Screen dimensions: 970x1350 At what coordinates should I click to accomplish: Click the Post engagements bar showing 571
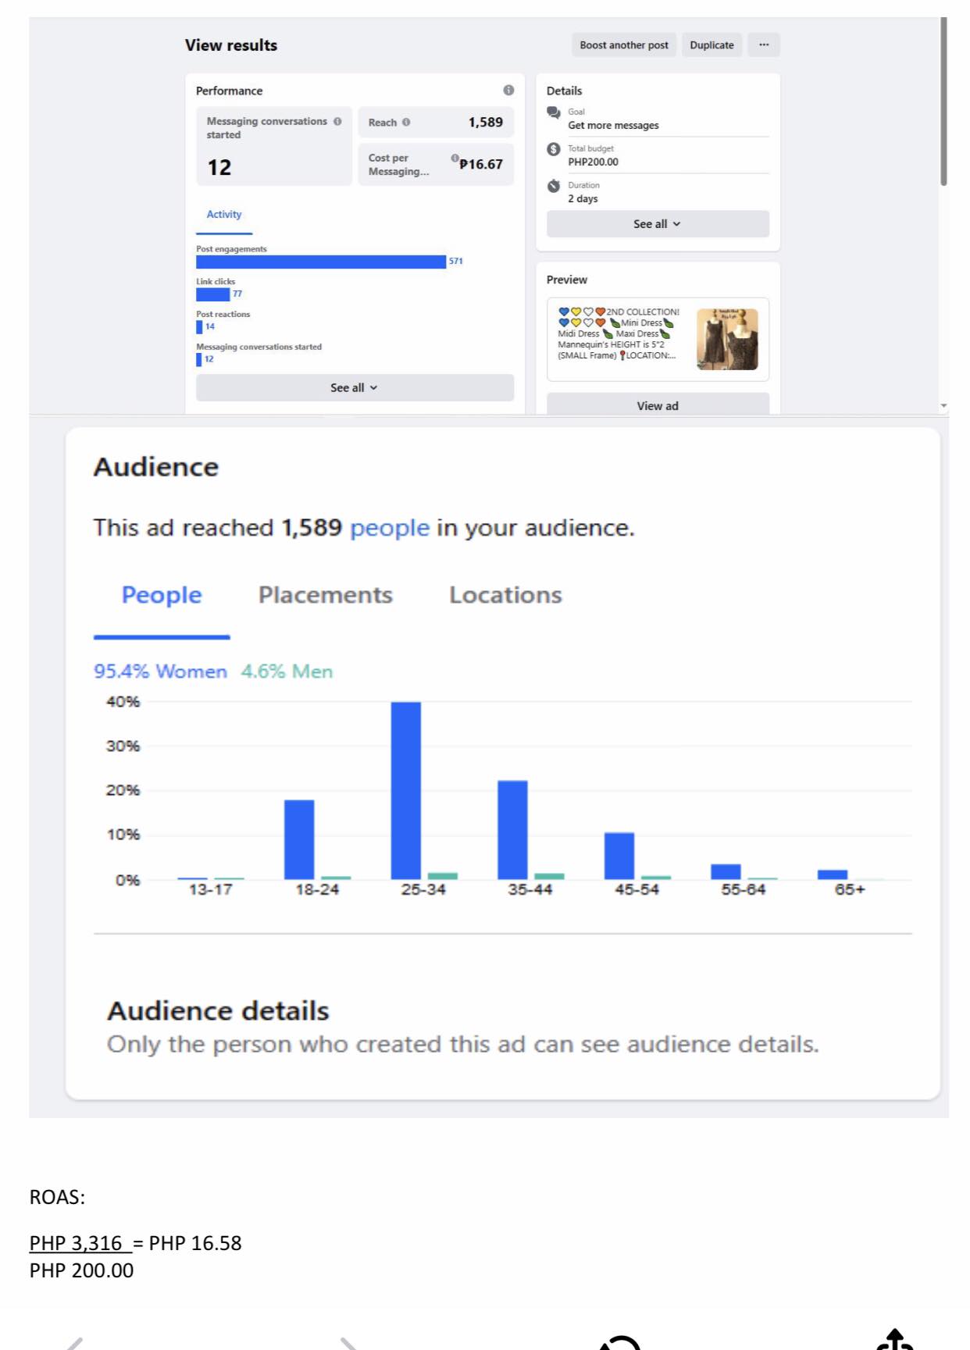[320, 262]
